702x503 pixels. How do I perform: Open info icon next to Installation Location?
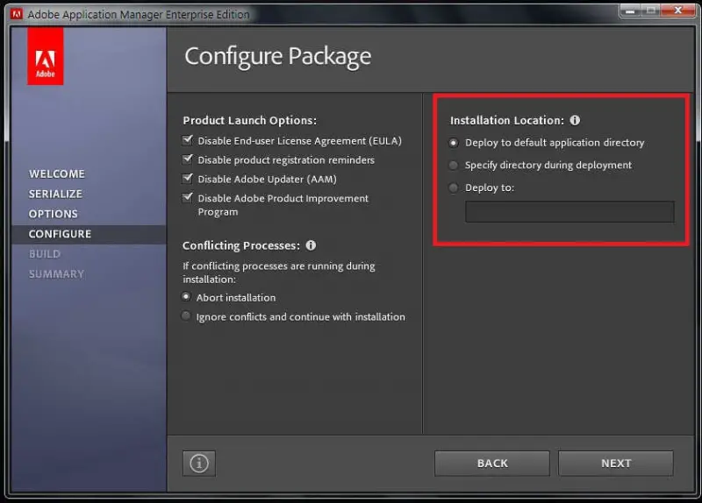pos(575,120)
